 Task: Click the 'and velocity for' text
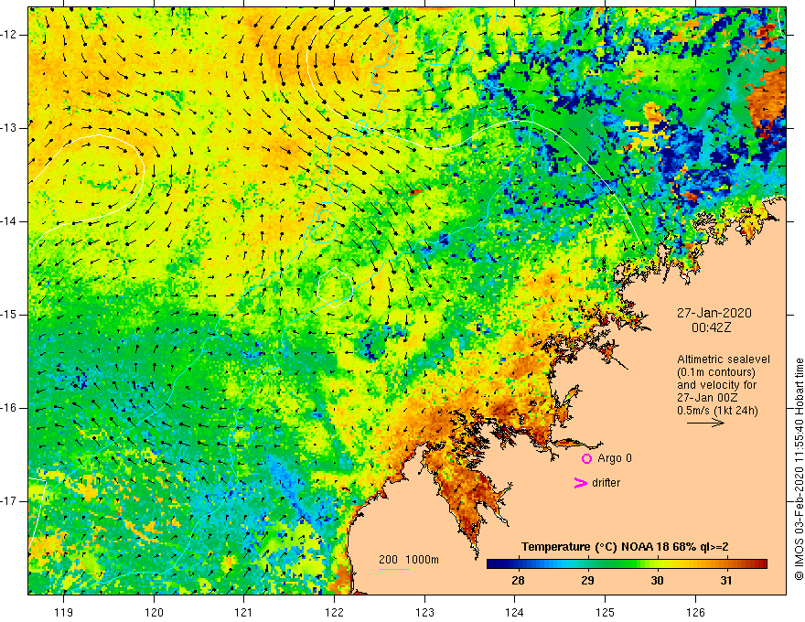716,385
